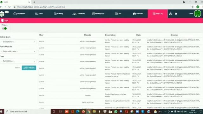Click the Browser column header
Viewport: 203px width, 114px height.
point(174,35)
